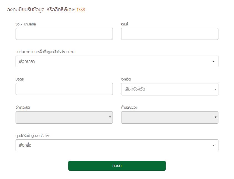Click the จังหวัด province label
This screenshot has width=234, height=179.
pos(126,79)
